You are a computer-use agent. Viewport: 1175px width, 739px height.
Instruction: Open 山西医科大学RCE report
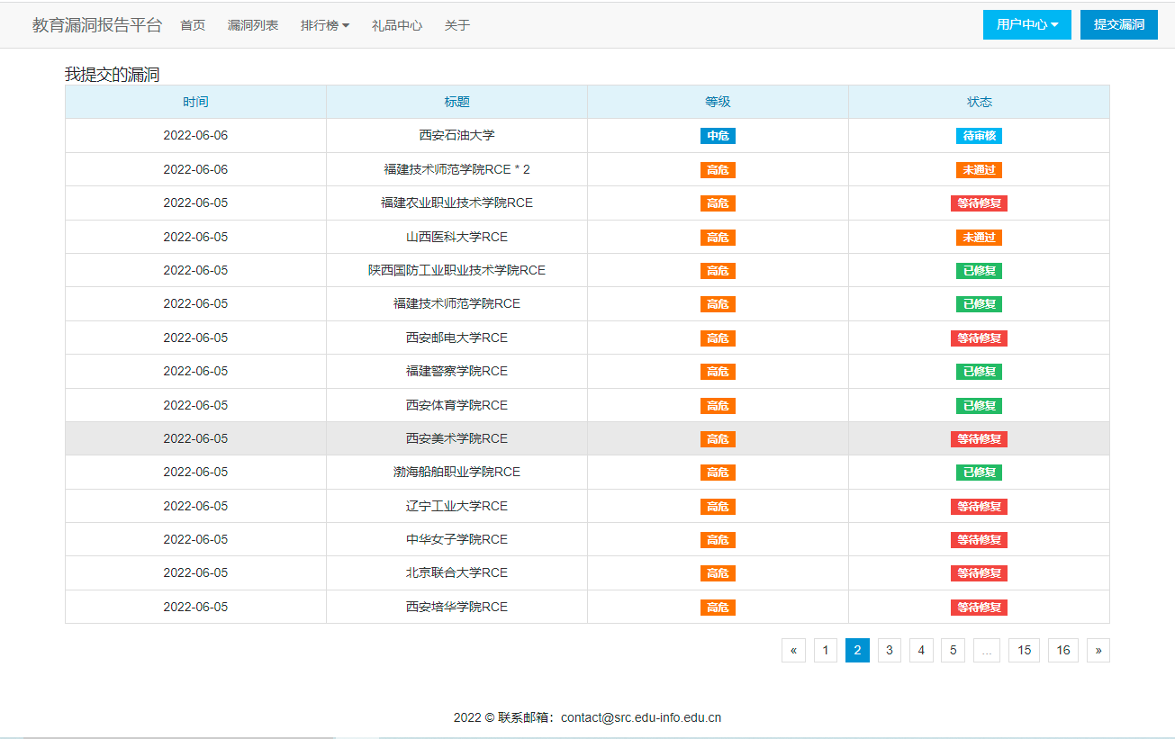(456, 237)
